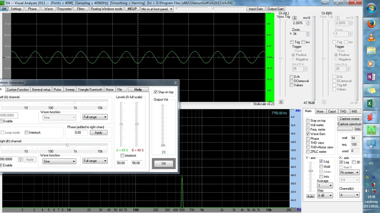Increase Ch A Zoom value
This screenshot has height=213, width=380.
(308, 33)
